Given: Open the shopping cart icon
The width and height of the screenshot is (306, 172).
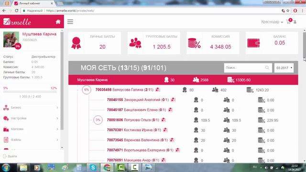Looking at the screenshot, I should click(288, 21).
